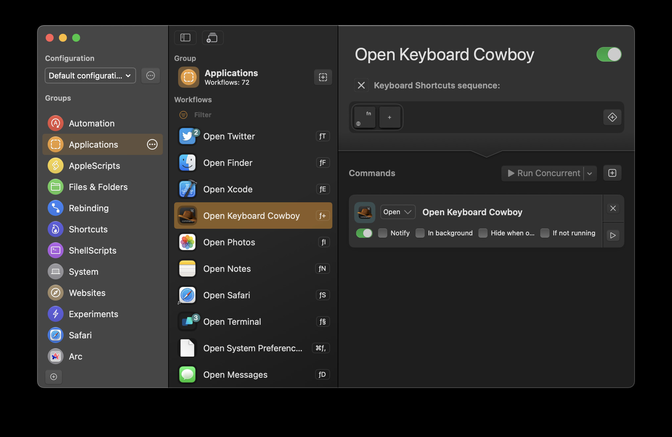Image resolution: width=672 pixels, height=437 pixels.
Task: Open the configuration ellipsis options button
Action: tap(151, 76)
